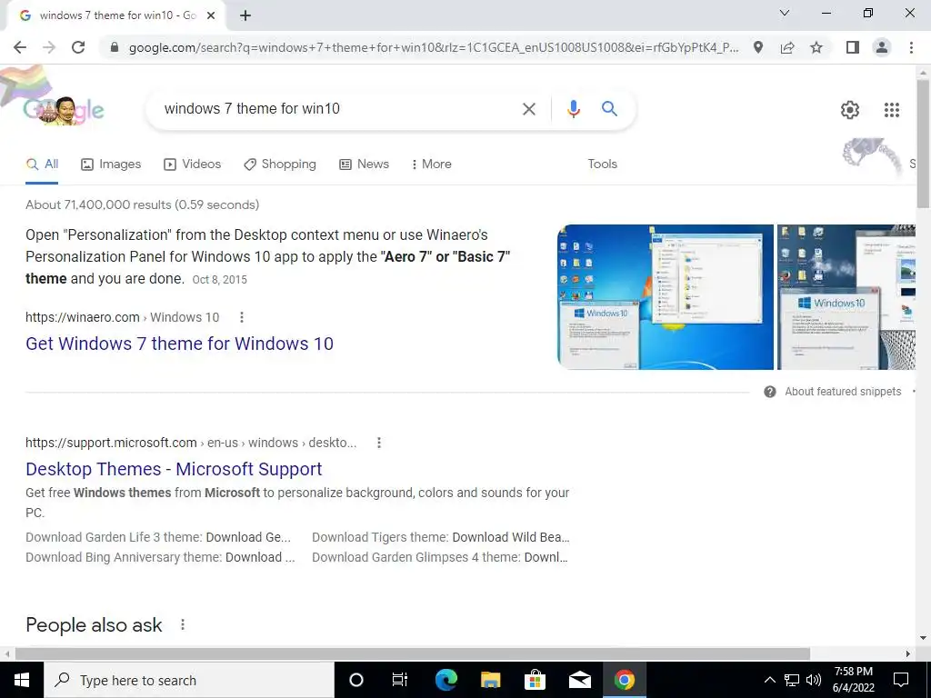The image size is (931, 698).
Task: Open the Google apps grid
Action: (892, 110)
